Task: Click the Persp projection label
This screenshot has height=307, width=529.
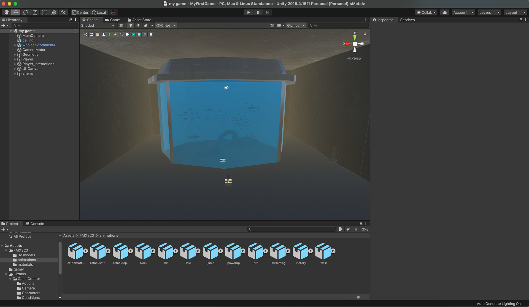Action: [354, 58]
